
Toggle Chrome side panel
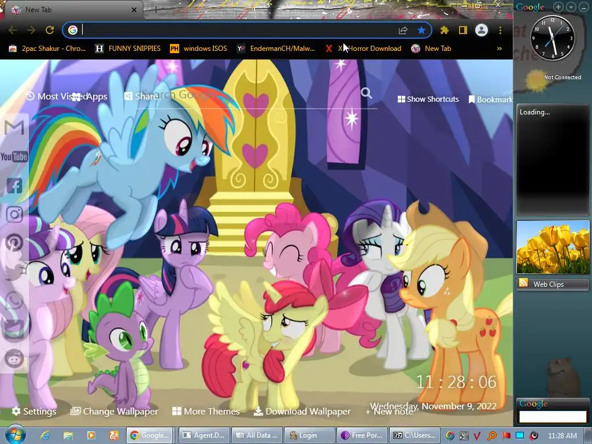[463, 30]
